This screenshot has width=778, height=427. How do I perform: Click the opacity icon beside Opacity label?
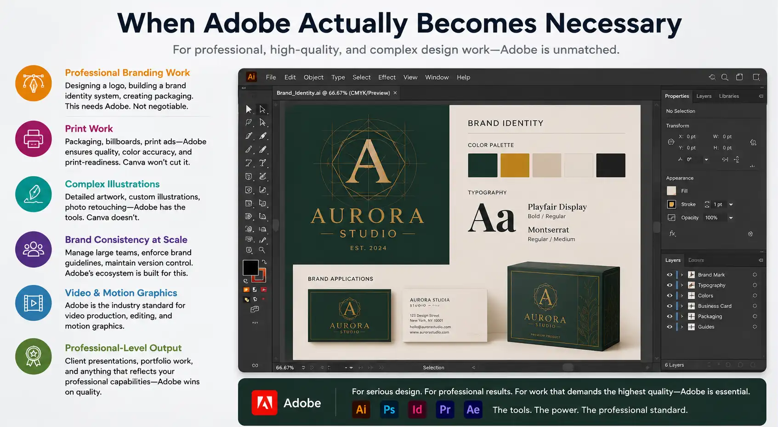pyautogui.click(x=671, y=217)
